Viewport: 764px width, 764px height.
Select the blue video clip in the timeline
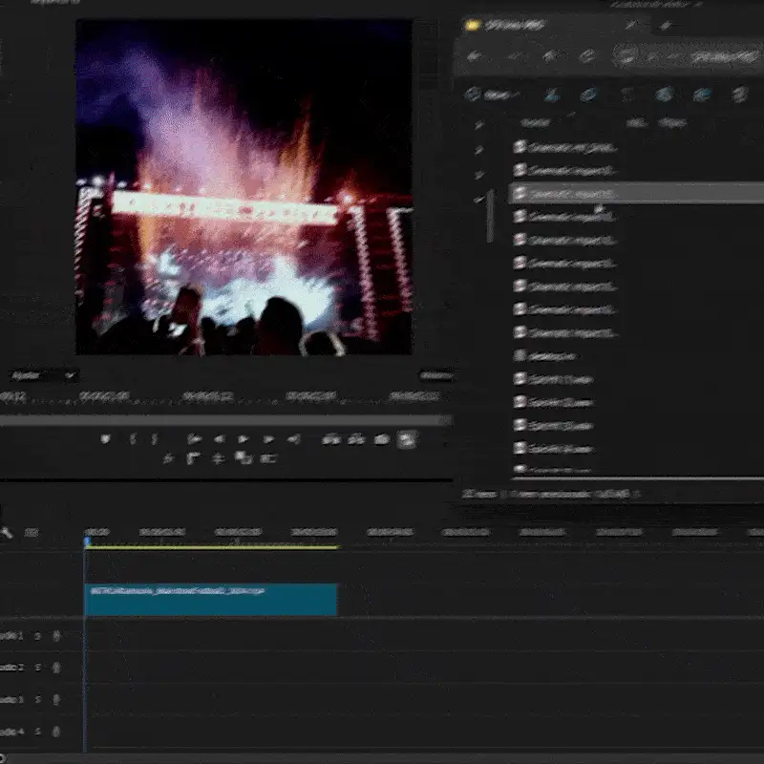coord(211,599)
